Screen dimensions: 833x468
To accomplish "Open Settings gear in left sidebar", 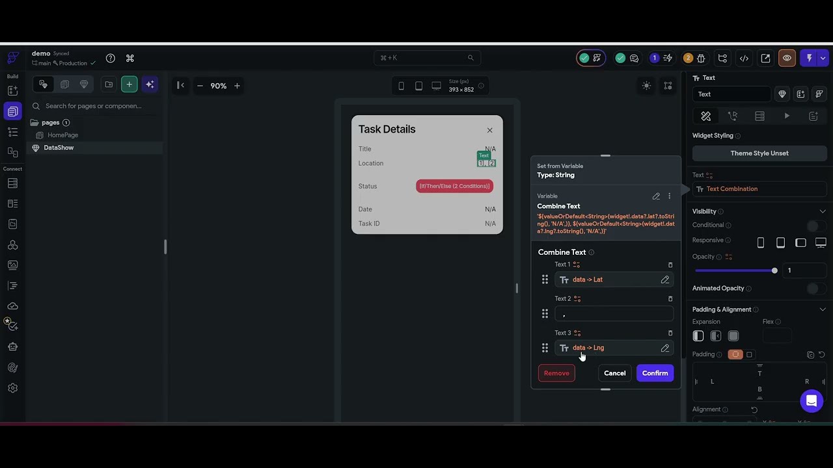I will coord(12,388).
